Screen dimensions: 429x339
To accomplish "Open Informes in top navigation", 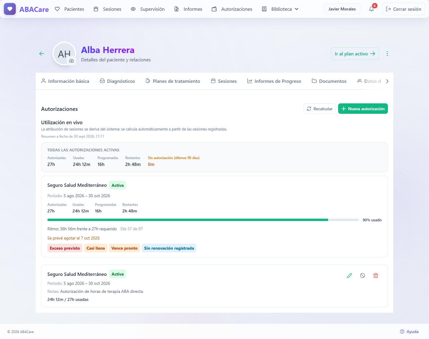I will pyautogui.click(x=188, y=9).
